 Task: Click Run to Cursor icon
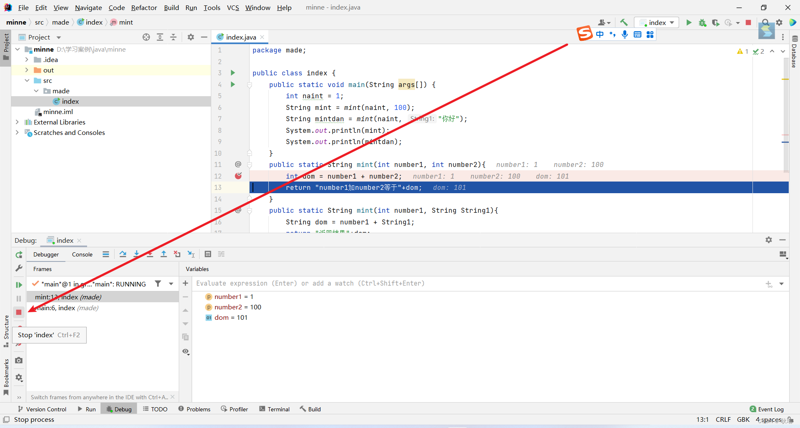click(191, 254)
